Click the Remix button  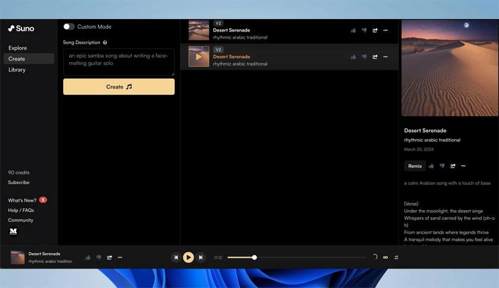(415, 166)
